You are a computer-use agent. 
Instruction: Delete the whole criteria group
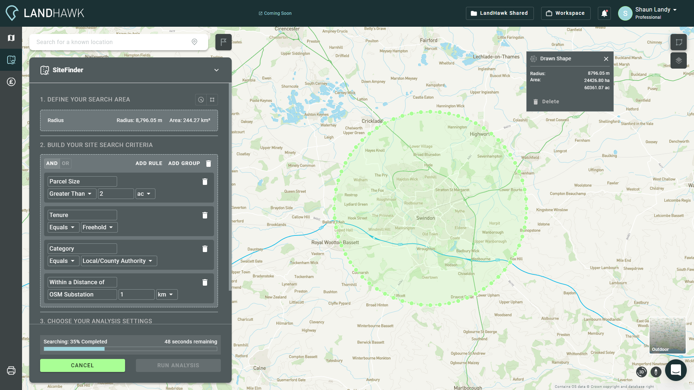coord(209,164)
